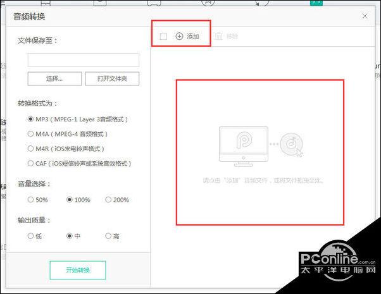Click the 输出质量 label
The height and width of the screenshot is (294, 381).
(x=34, y=220)
